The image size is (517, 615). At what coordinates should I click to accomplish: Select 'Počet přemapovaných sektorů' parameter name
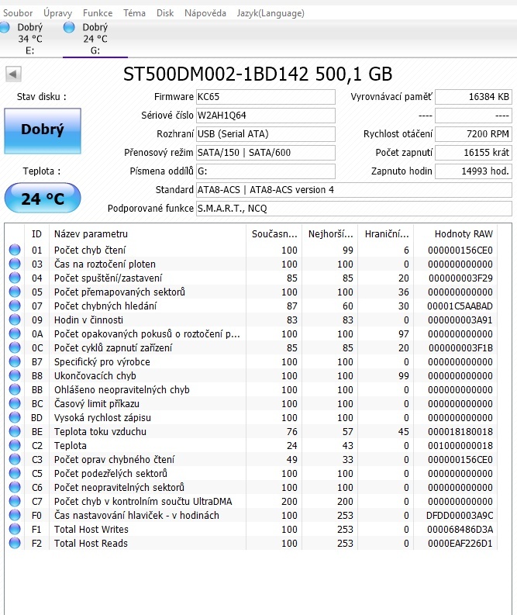(x=119, y=292)
